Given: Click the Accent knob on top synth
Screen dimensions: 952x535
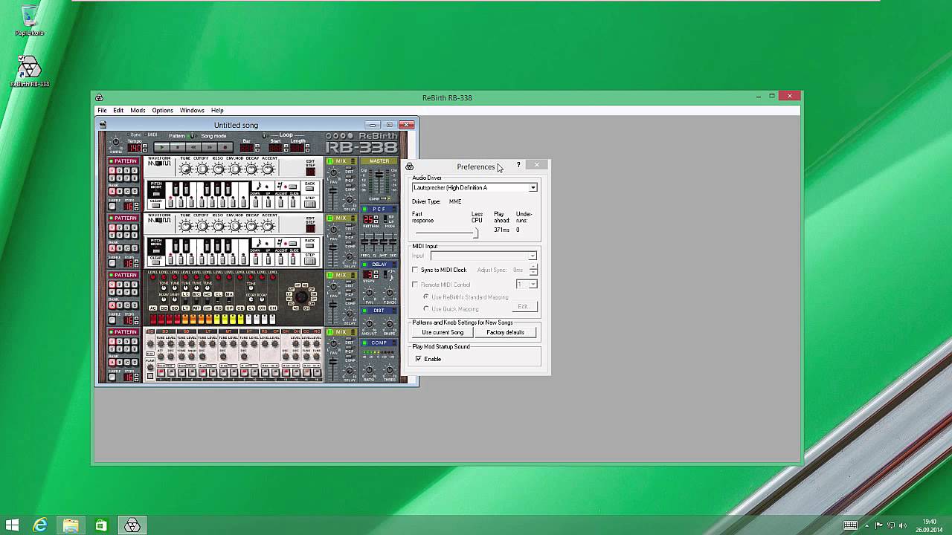Looking at the screenshot, I should tap(268, 169).
